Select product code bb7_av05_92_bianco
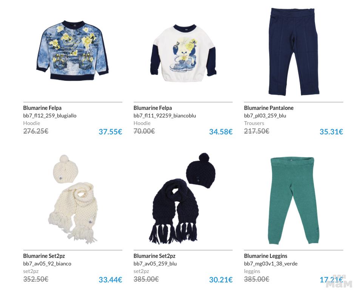 point(47,264)
